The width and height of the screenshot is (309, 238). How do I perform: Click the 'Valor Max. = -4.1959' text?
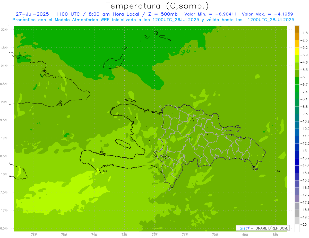coord(268,14)
